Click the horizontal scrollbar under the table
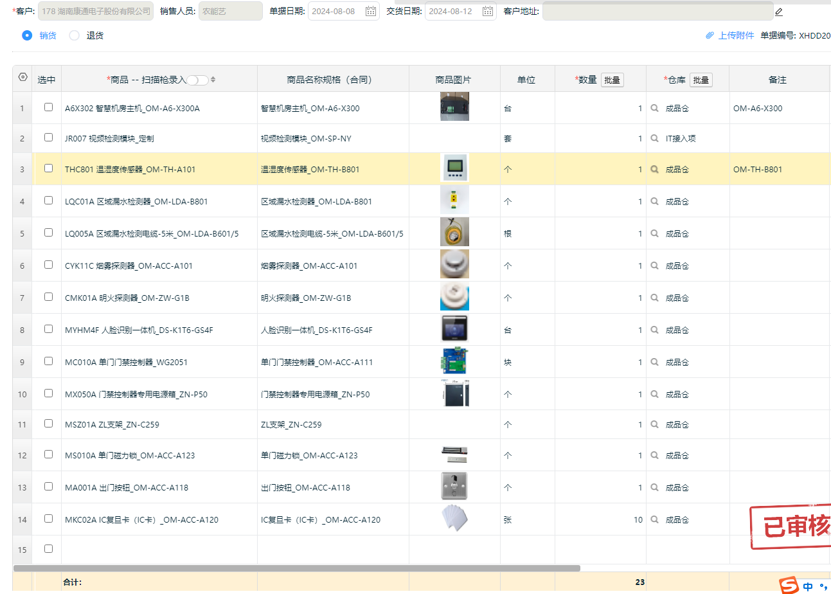The height and width of the screenshot is (594, 831). click(x=297, y=568)
